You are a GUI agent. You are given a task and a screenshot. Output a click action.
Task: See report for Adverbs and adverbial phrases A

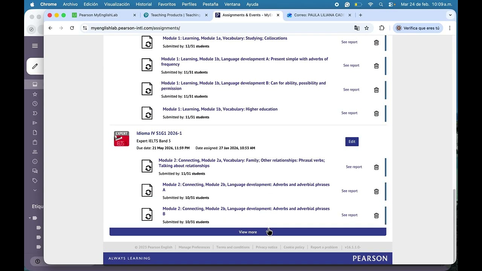(349, 191)
